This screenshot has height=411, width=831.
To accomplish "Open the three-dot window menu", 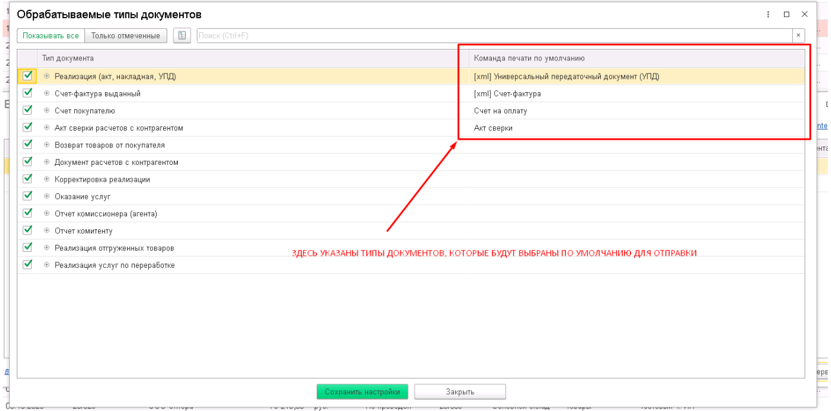I will click(x=768, y=14).
